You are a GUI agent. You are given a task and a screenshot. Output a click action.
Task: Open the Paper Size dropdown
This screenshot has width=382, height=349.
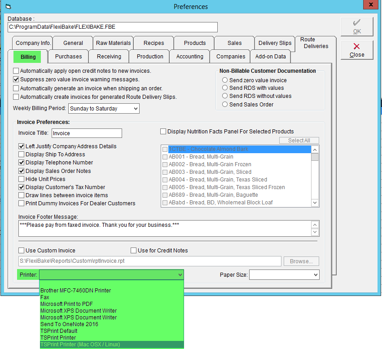click(x=316, y=275)
